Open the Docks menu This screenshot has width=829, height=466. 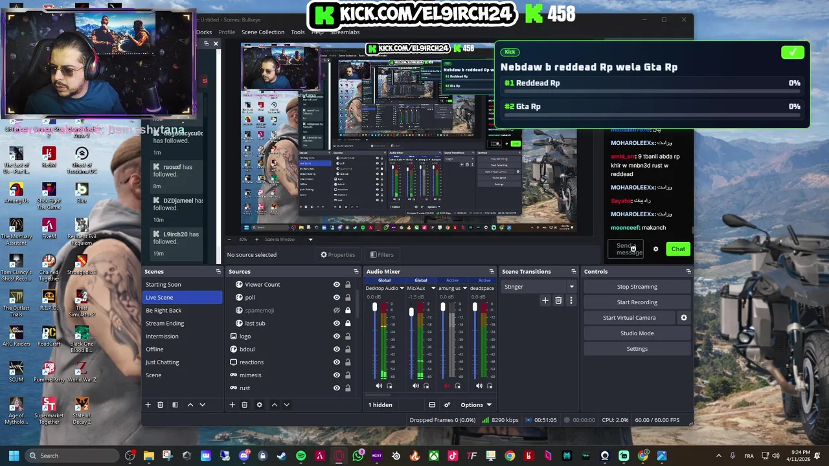(x=204, y=32)
